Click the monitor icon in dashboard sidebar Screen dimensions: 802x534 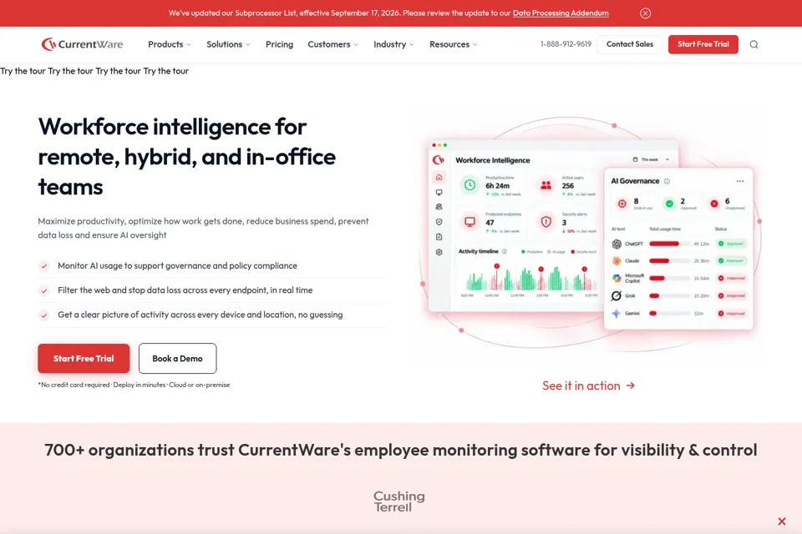(x=439, y=193)
